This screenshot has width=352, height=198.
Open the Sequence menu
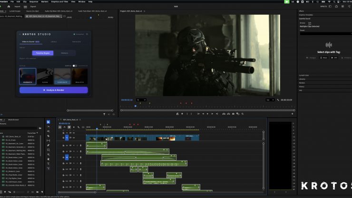coord(34,1)
